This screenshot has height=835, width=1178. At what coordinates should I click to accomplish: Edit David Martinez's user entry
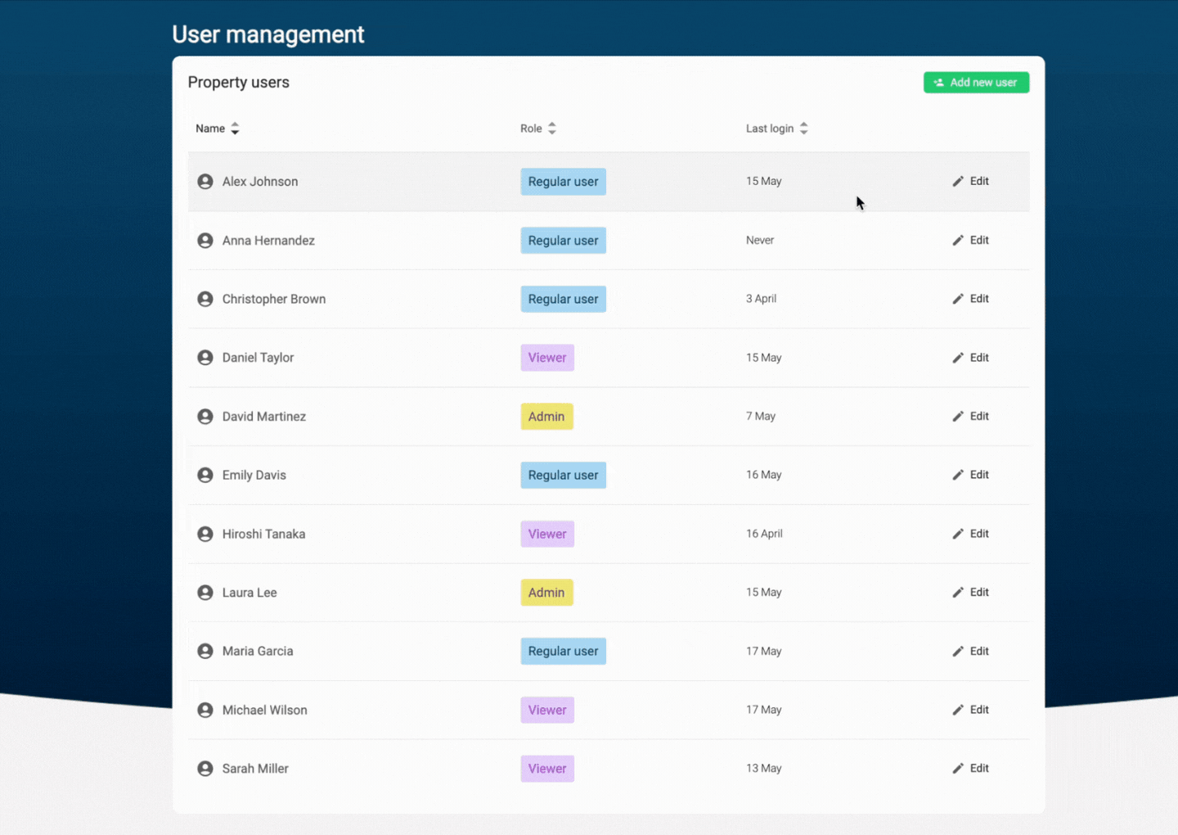[971, 416]
